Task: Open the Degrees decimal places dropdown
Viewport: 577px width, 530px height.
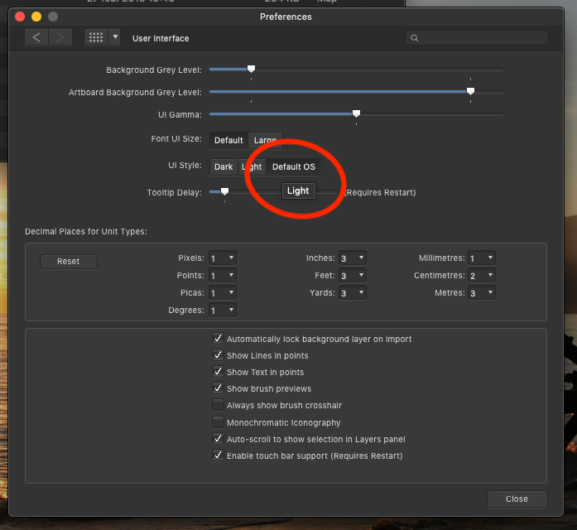Action: pyautogui.click(x=223, y=311)
